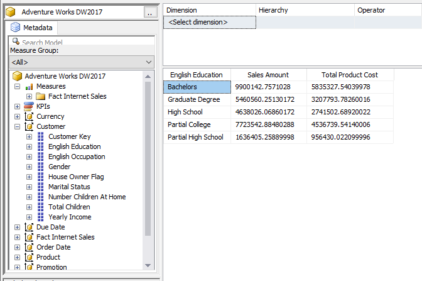
Task: Expand the Gender attribute
Action: (x=29, y=167)
